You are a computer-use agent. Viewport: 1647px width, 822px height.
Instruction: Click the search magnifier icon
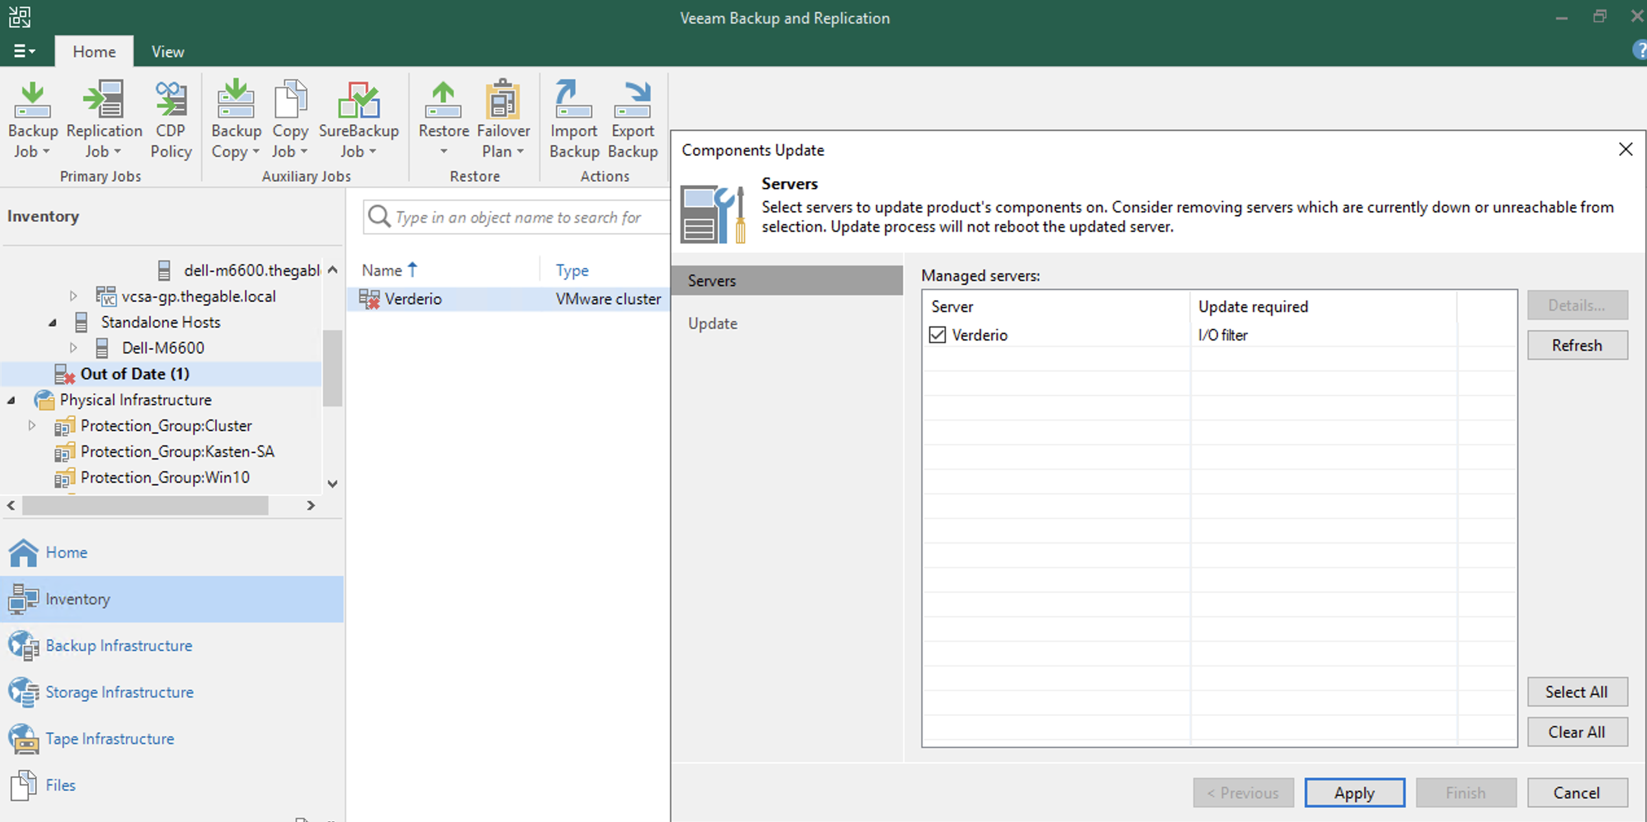pyautogui.click(x=379, y=217)
